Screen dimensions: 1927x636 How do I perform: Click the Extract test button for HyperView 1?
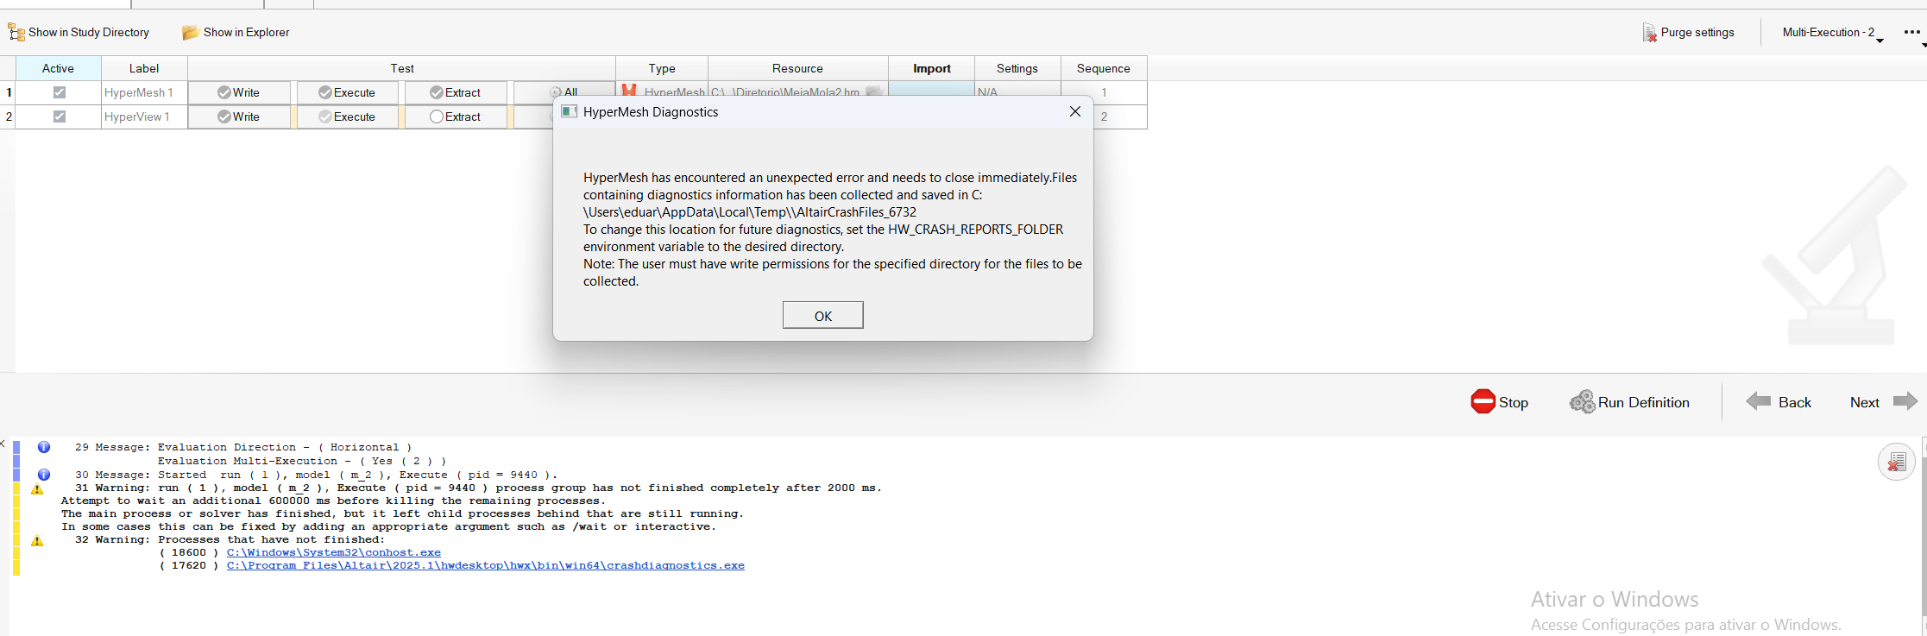456,116
